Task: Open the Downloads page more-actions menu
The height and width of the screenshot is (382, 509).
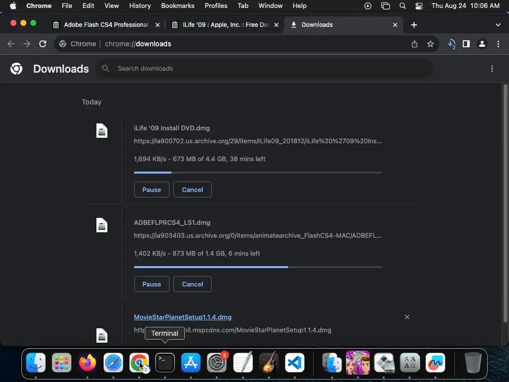Action: 492,69
